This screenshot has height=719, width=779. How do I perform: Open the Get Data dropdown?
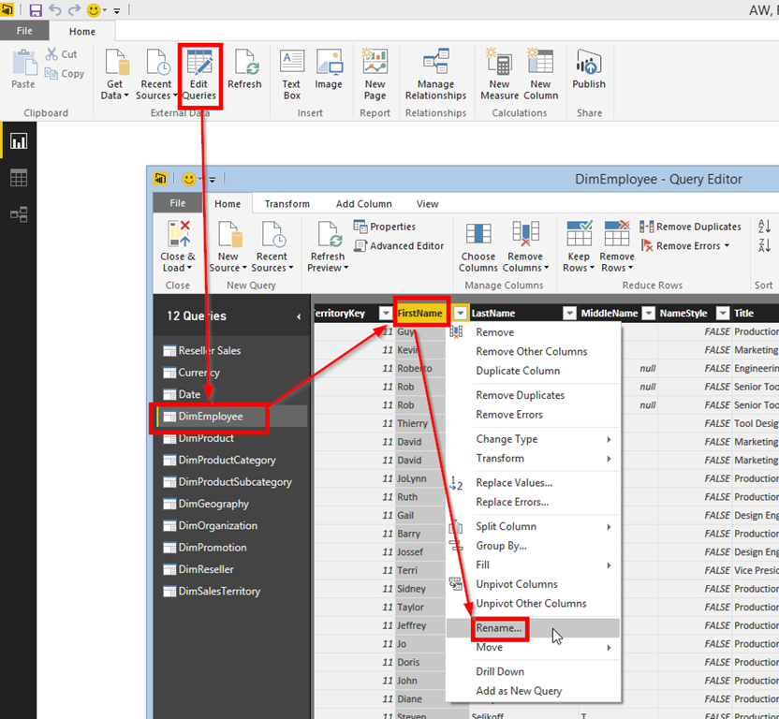click(115, 75)
